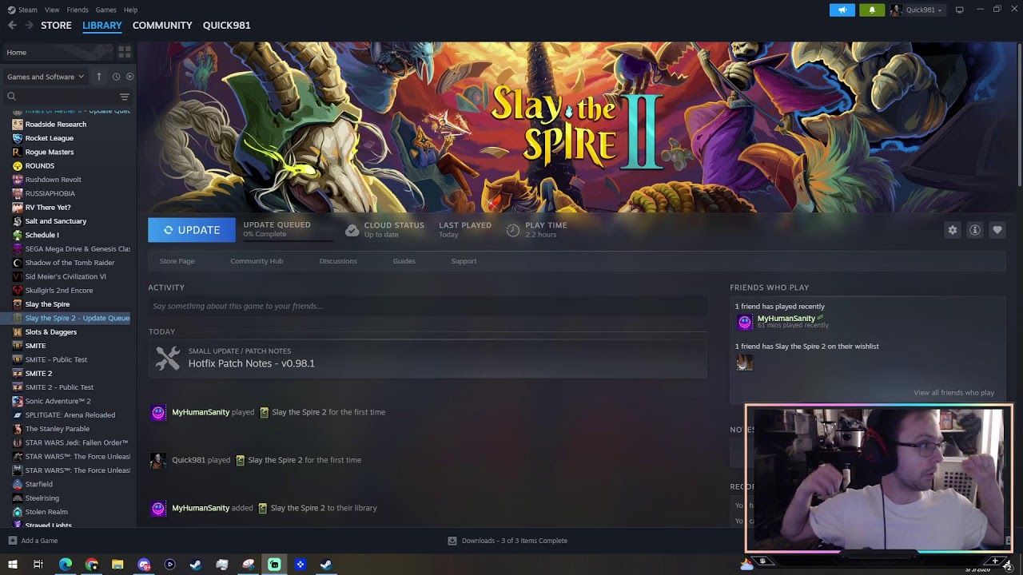Open the Support link
This screenshot has height=575, width=1023.
[464, 261]
